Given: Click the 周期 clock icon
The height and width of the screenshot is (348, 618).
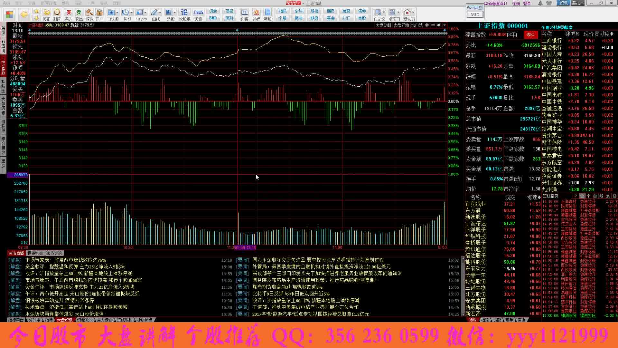Looking at the screenshot, I should (x=125, y=12).
